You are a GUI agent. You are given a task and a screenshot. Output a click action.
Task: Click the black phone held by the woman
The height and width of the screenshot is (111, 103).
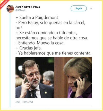click(78, 82)
